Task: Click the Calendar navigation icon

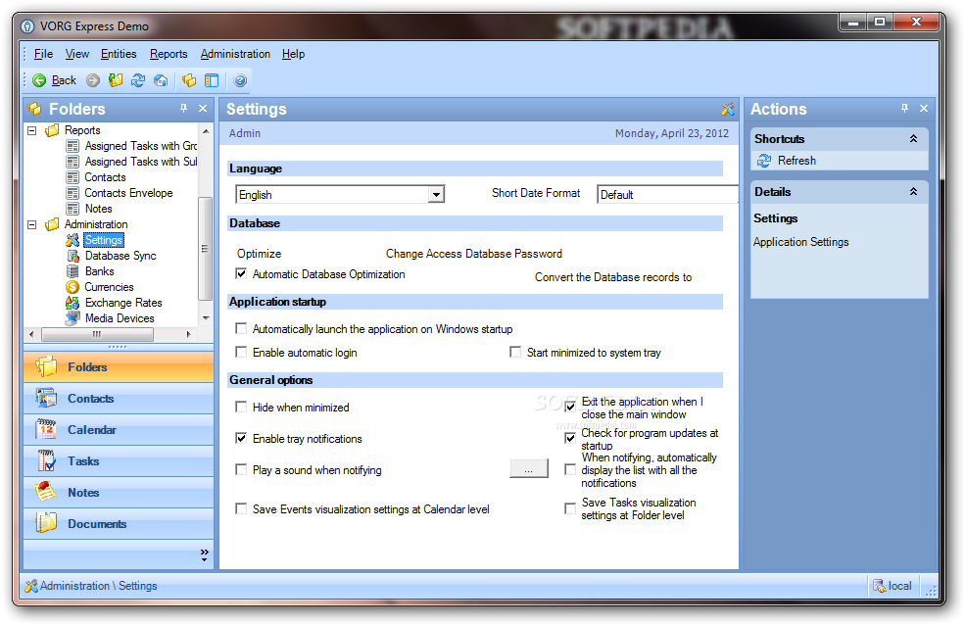Action: tap(46, 429)
